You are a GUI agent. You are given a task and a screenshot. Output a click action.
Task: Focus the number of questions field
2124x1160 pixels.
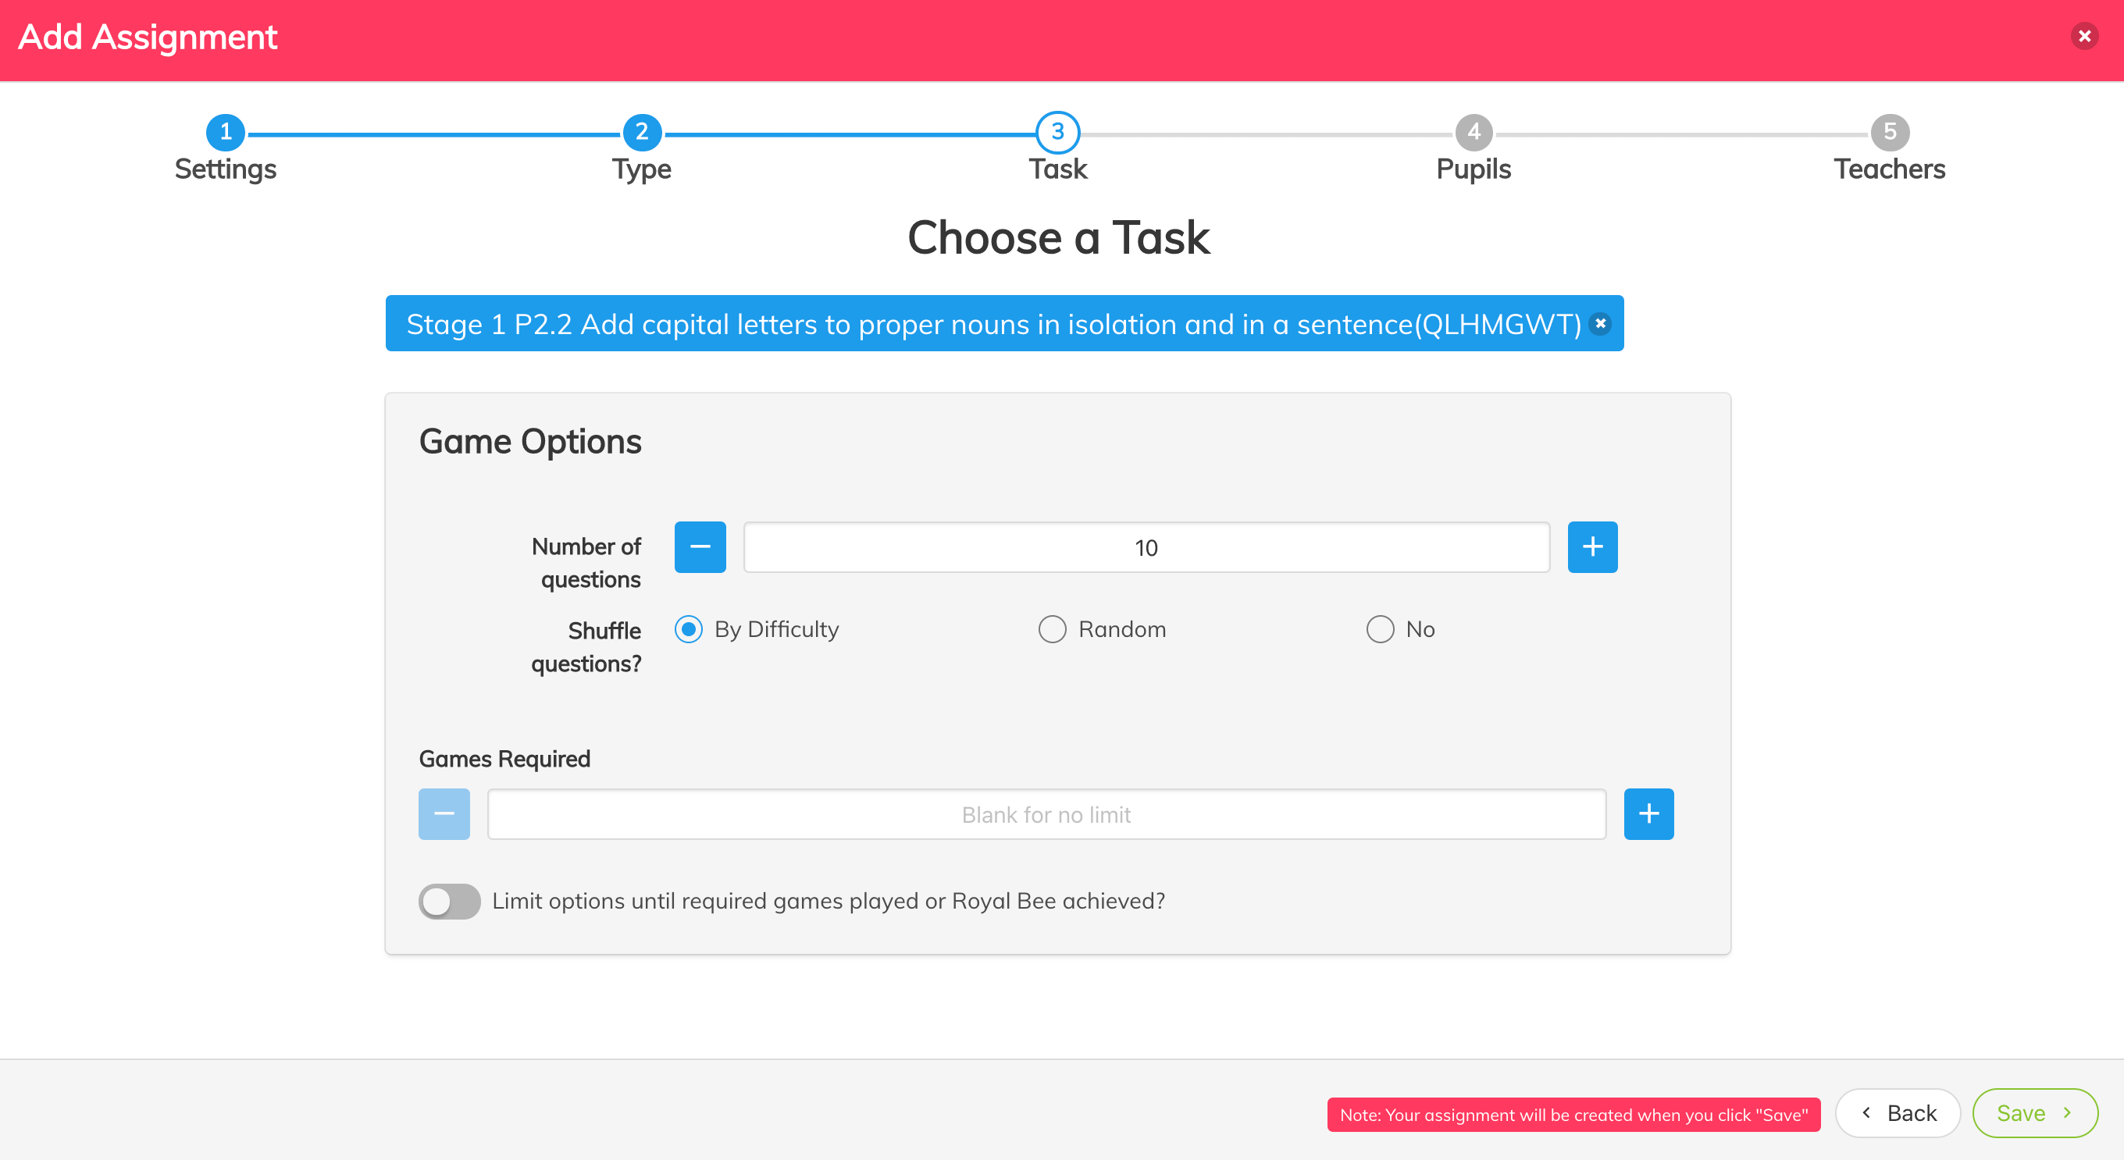pyautogui.click(x=1146, y=547)
